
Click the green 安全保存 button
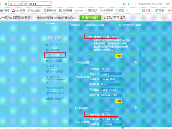[90, 18]
